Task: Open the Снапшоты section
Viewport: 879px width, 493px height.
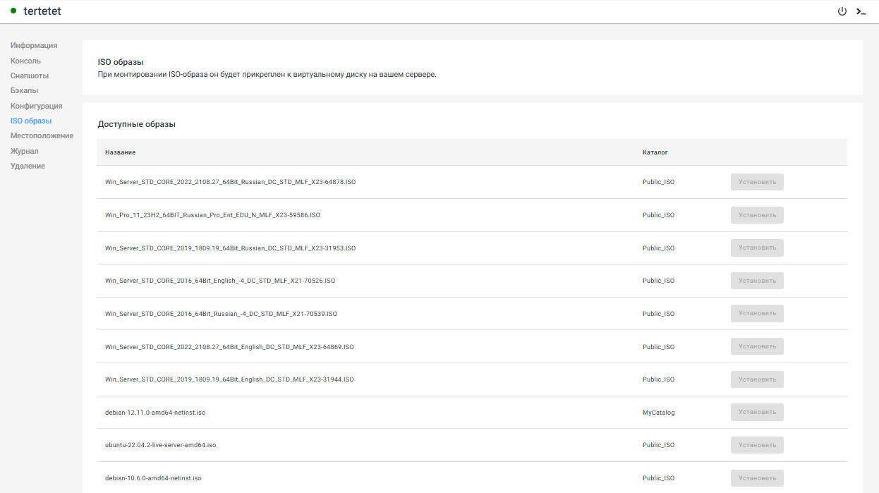Action: pyautogui.click(x=30, y=75)
